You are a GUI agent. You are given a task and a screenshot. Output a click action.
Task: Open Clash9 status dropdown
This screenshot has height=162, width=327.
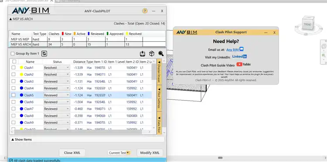coord(57,122)
